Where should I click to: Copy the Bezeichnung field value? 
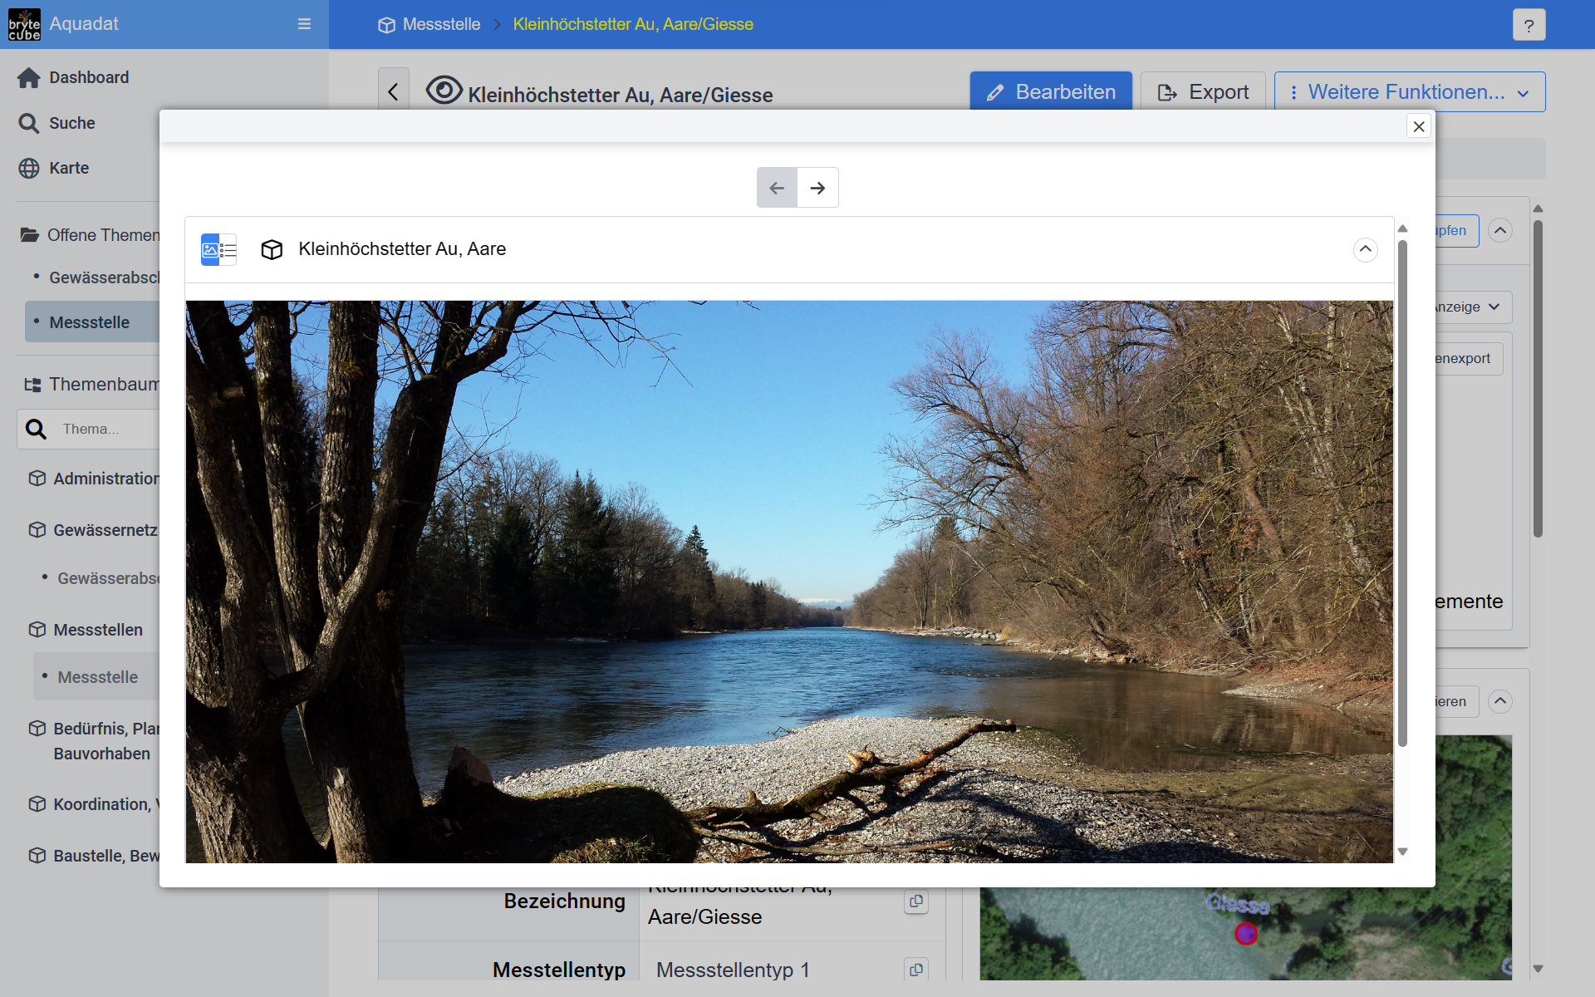pyautogui.click(x=915, y=901)
